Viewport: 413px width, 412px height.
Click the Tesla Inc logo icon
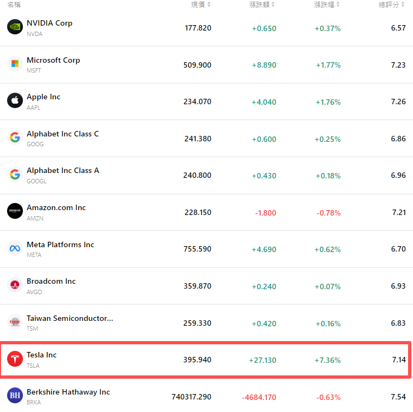point(15,359)
